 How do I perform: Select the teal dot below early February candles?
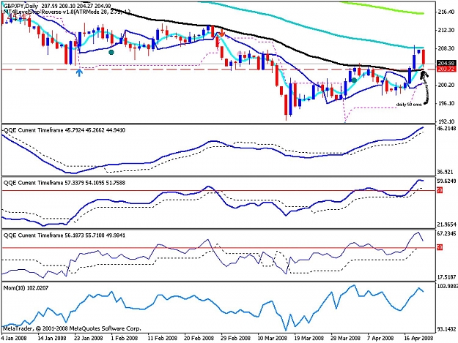click(111, 52)
